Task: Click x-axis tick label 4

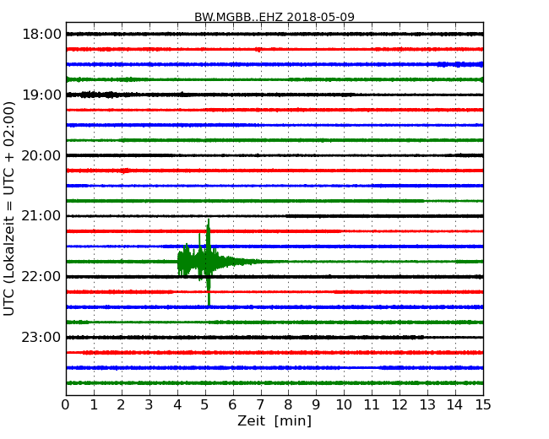Action: pyautogui.click(x=177, y=405)
